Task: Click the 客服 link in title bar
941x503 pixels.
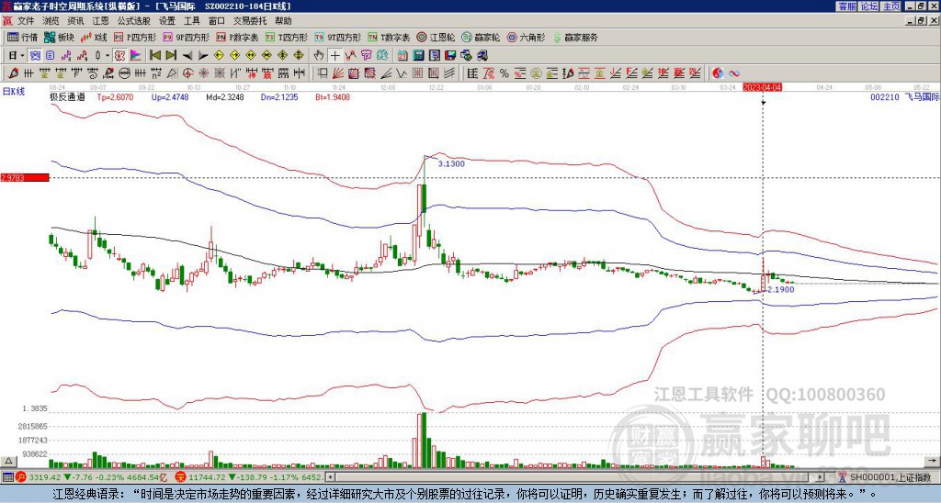Action: [846, 6]
